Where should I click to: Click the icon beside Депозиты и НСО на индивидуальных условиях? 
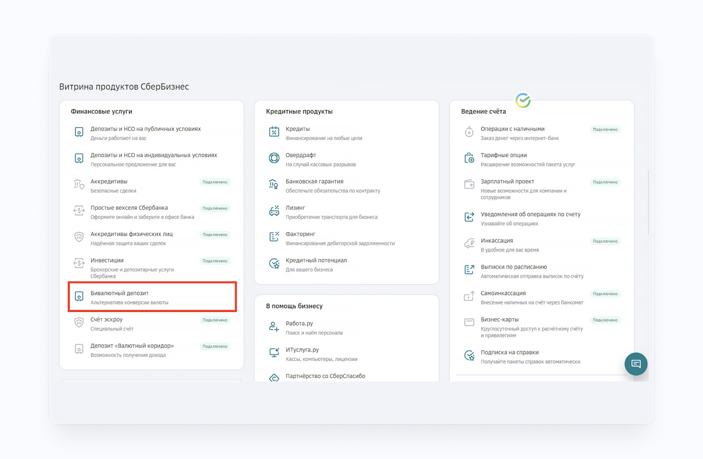coord(79,158)
